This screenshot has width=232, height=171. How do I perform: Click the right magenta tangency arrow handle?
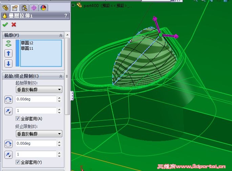point(176,36)
